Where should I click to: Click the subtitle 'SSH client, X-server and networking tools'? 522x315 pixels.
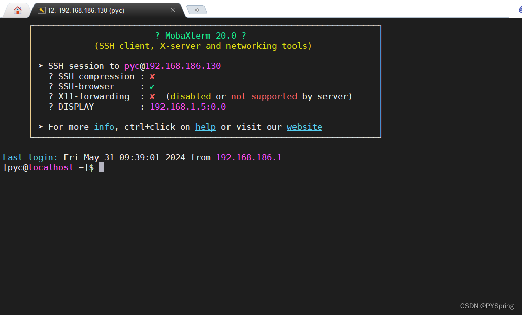click(x=203, y=46)
